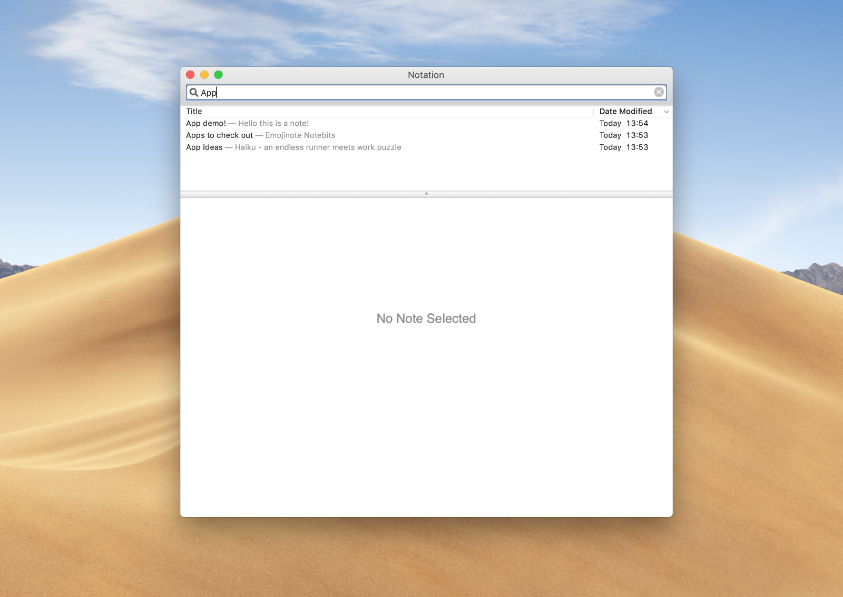This screenshot has height=597, width=843.
Task: Clear the search field with the x icon
Action: 659,92
